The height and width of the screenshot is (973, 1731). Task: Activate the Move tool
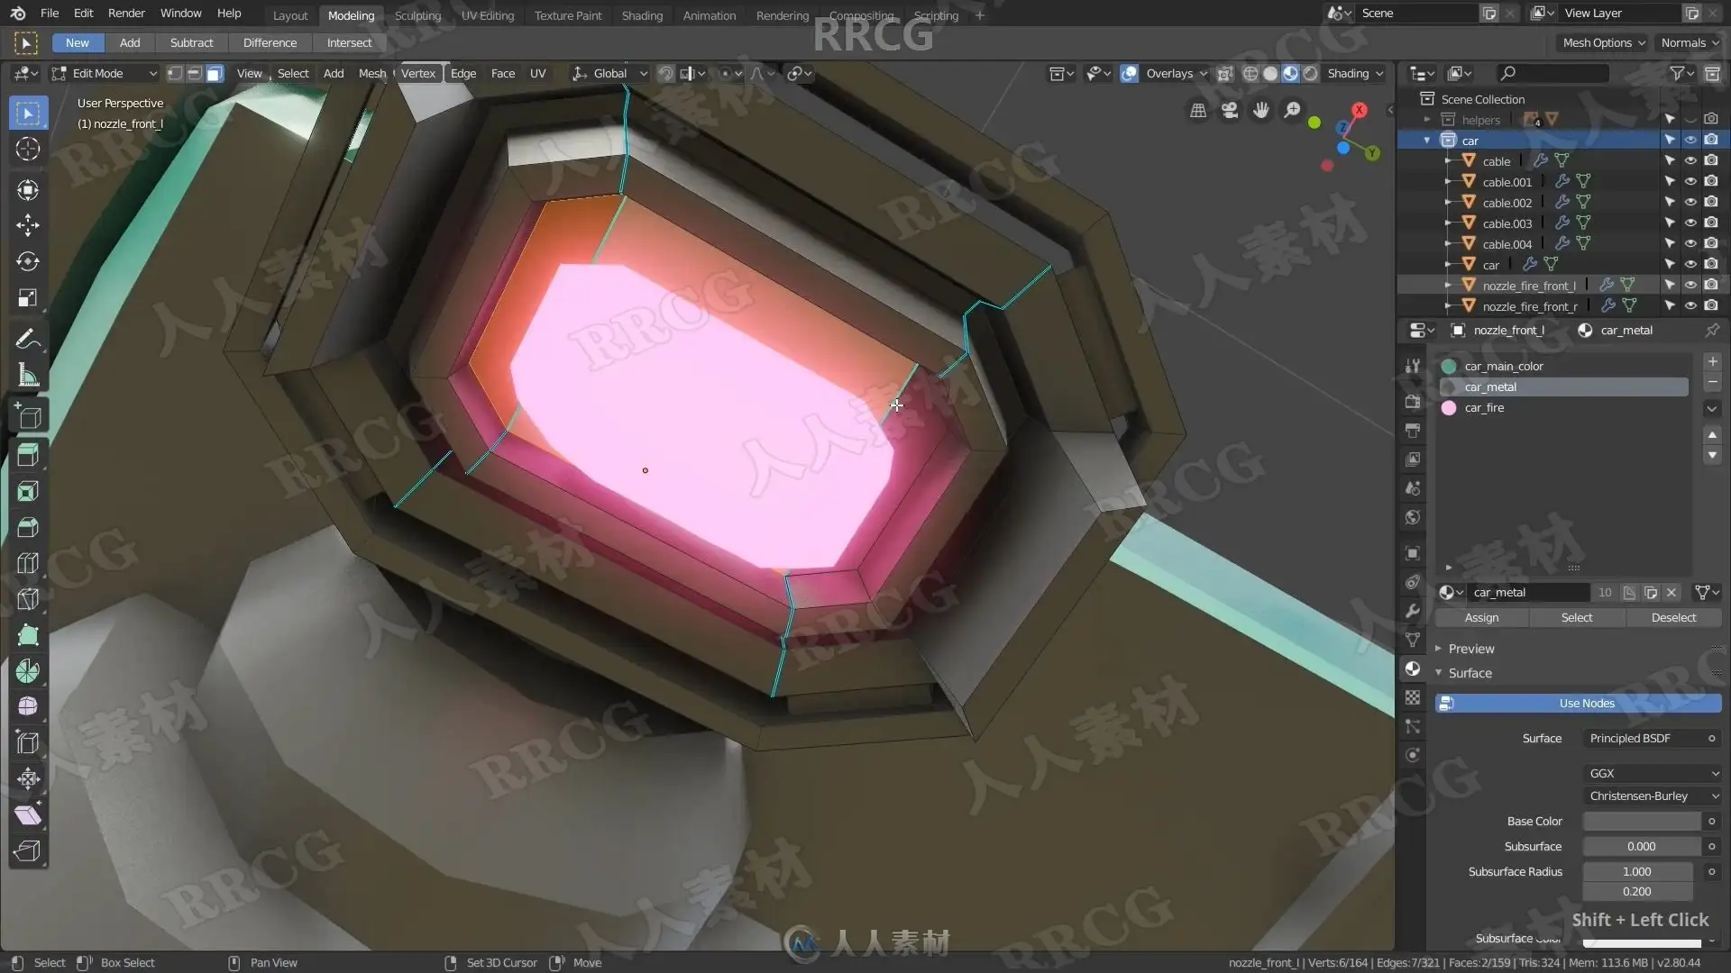pyautogui.click(x=28, y=225)
